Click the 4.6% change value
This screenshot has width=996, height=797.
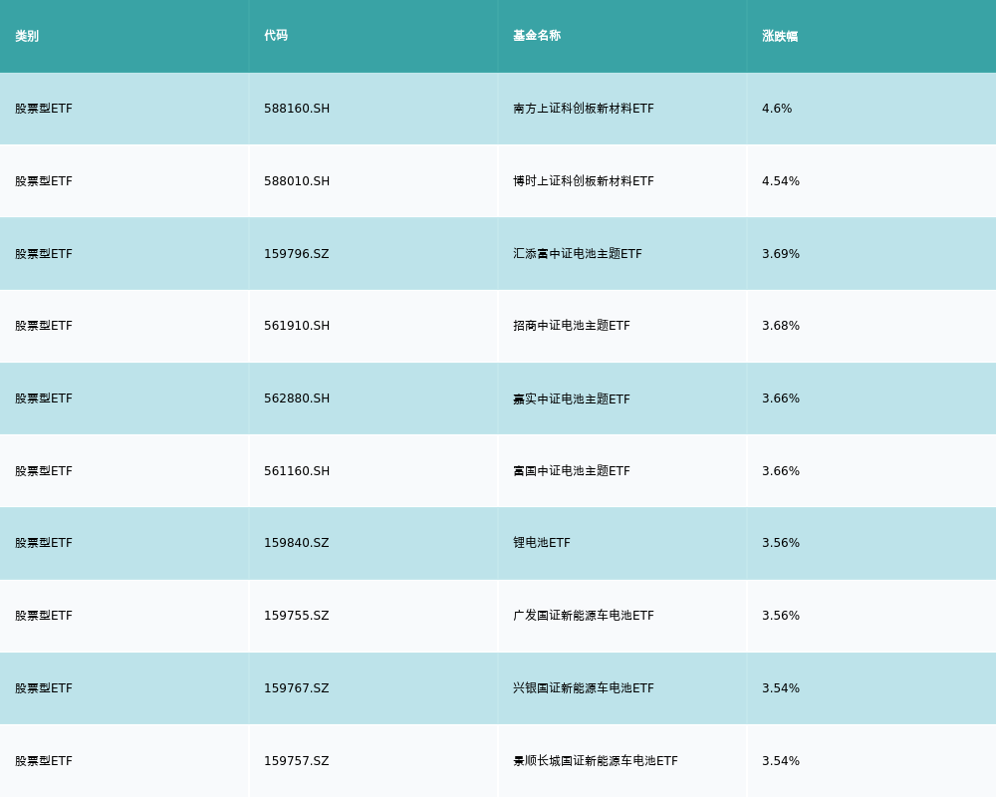777,109
